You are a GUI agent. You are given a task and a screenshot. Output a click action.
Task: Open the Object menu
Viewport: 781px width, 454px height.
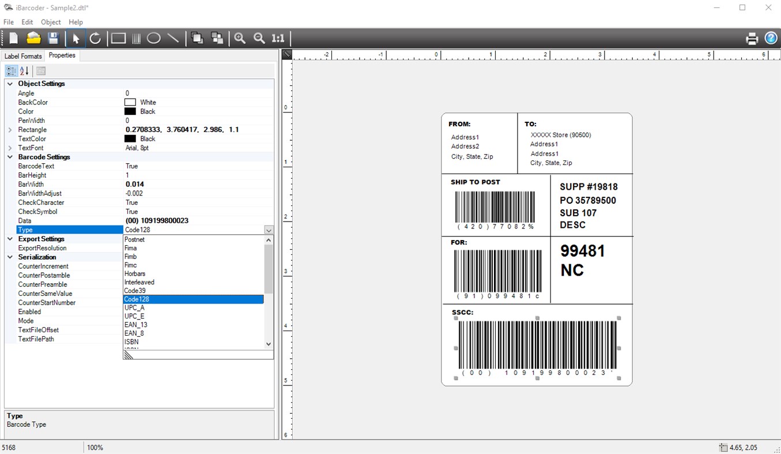[x=51, y=22]
